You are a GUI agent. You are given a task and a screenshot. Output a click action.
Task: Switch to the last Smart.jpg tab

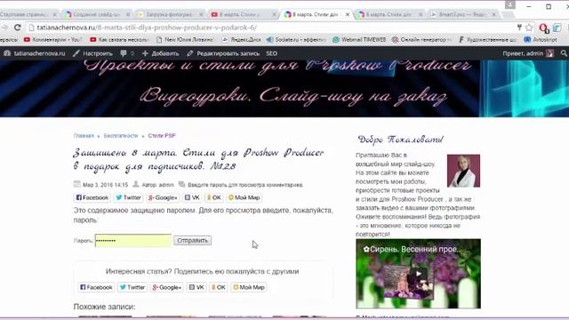point(462,14)
